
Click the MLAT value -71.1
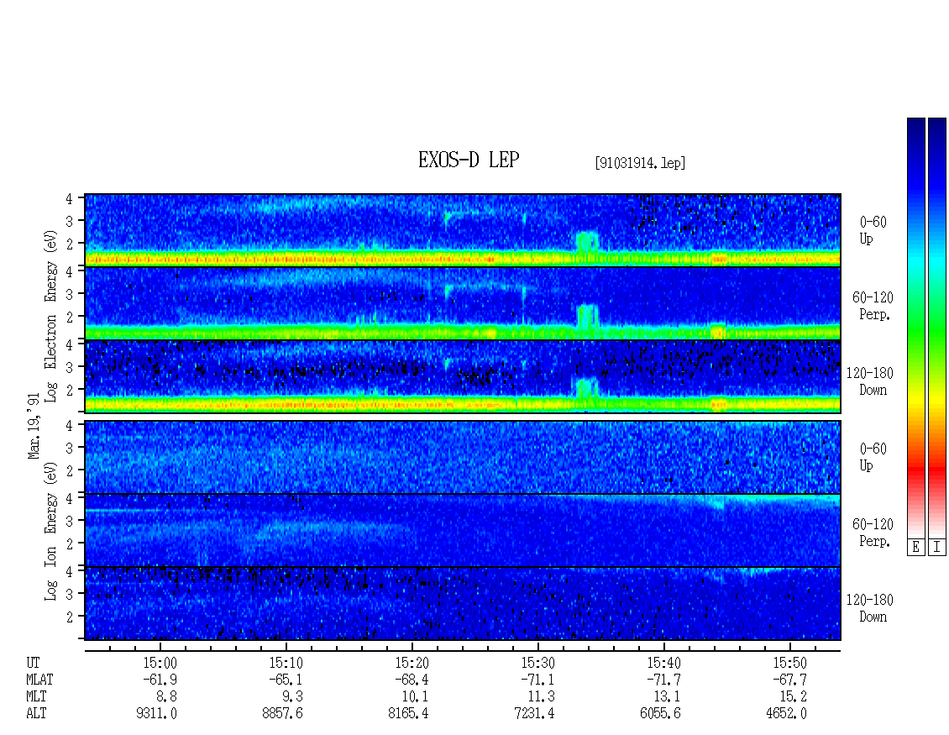click(x=537, y=680)
